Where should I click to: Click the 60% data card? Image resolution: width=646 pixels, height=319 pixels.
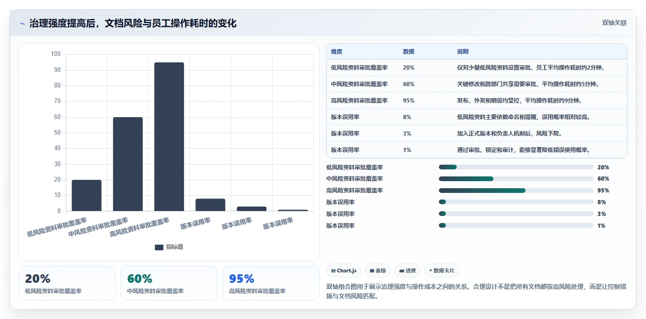(169, 283)
